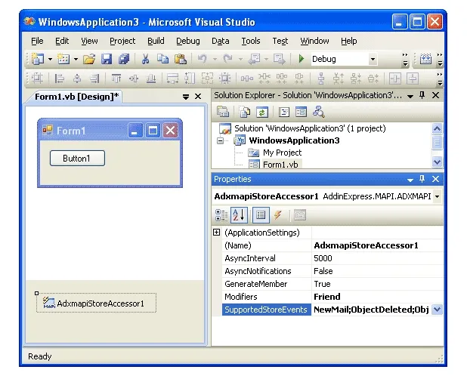The width and height of the screenshot is (467, 379).
Task: Show the Properties list view button
Action: tap(261, 215)
